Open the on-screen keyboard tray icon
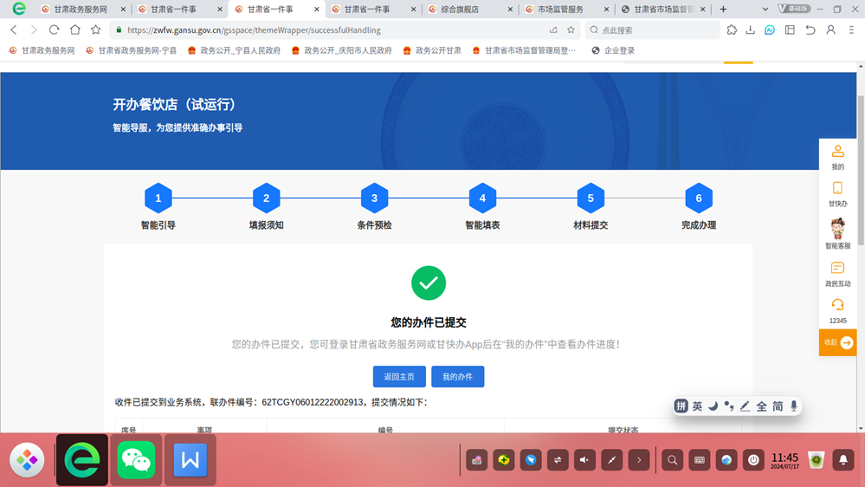The width and height of the screenshot is (865, 487). (700, 460)
